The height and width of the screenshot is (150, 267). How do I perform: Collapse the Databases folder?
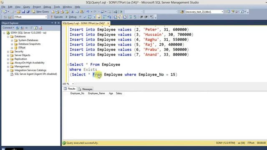[x=8, y=37]
